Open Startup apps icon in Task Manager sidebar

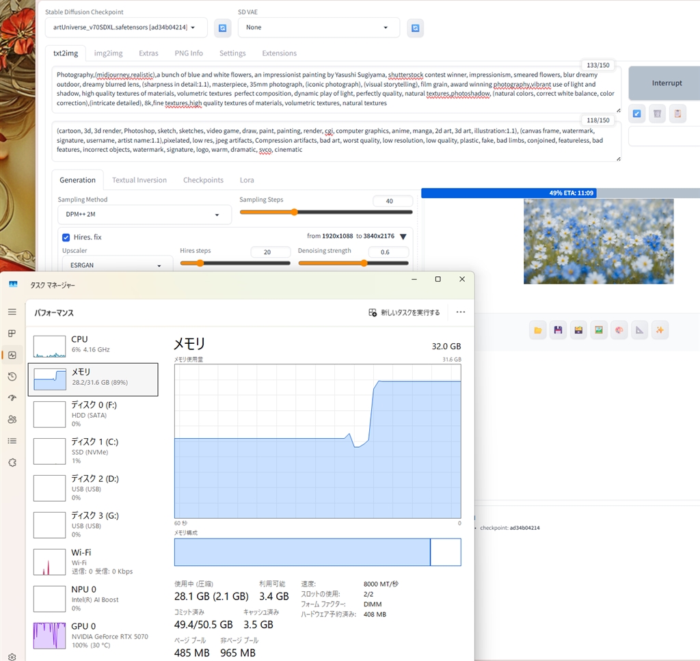12,398
